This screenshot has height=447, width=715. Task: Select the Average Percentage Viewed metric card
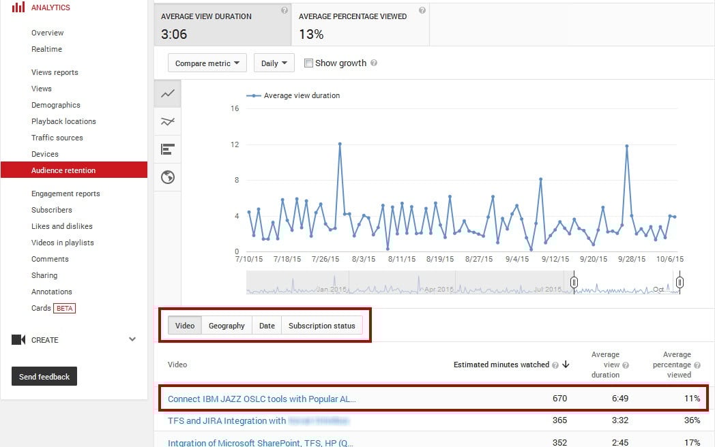click(360, 25)
